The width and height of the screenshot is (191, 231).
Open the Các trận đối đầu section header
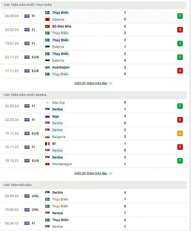(x=93, y=185)
